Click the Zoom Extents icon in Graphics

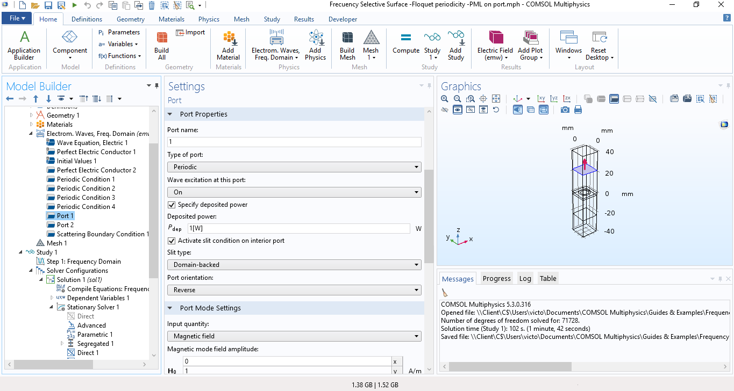click(496, 99)
